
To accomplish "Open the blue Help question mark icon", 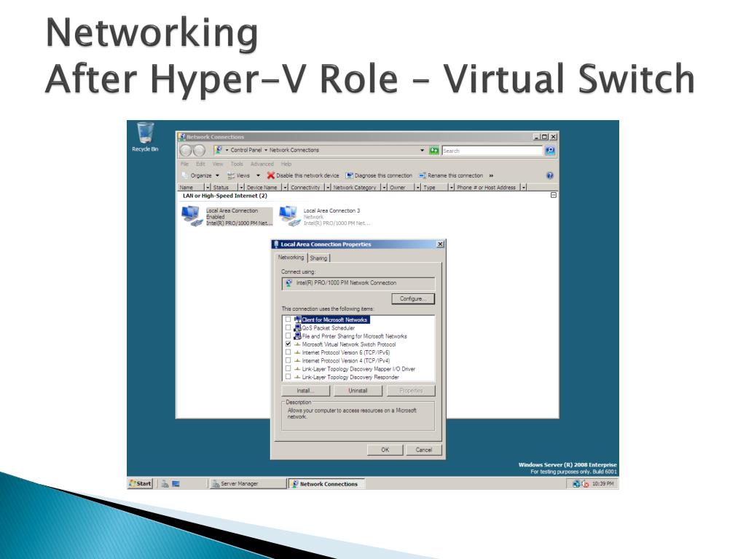I will [550, 175].
